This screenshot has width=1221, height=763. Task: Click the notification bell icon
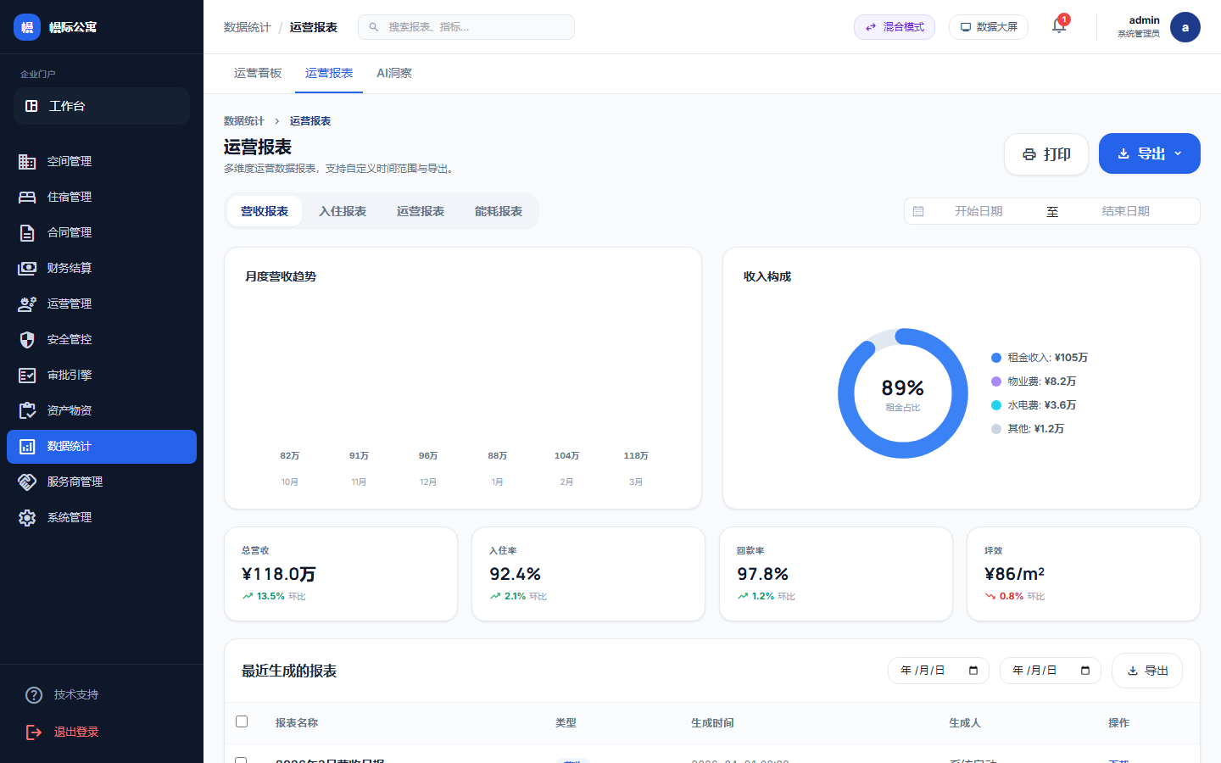coord(1058,26)
